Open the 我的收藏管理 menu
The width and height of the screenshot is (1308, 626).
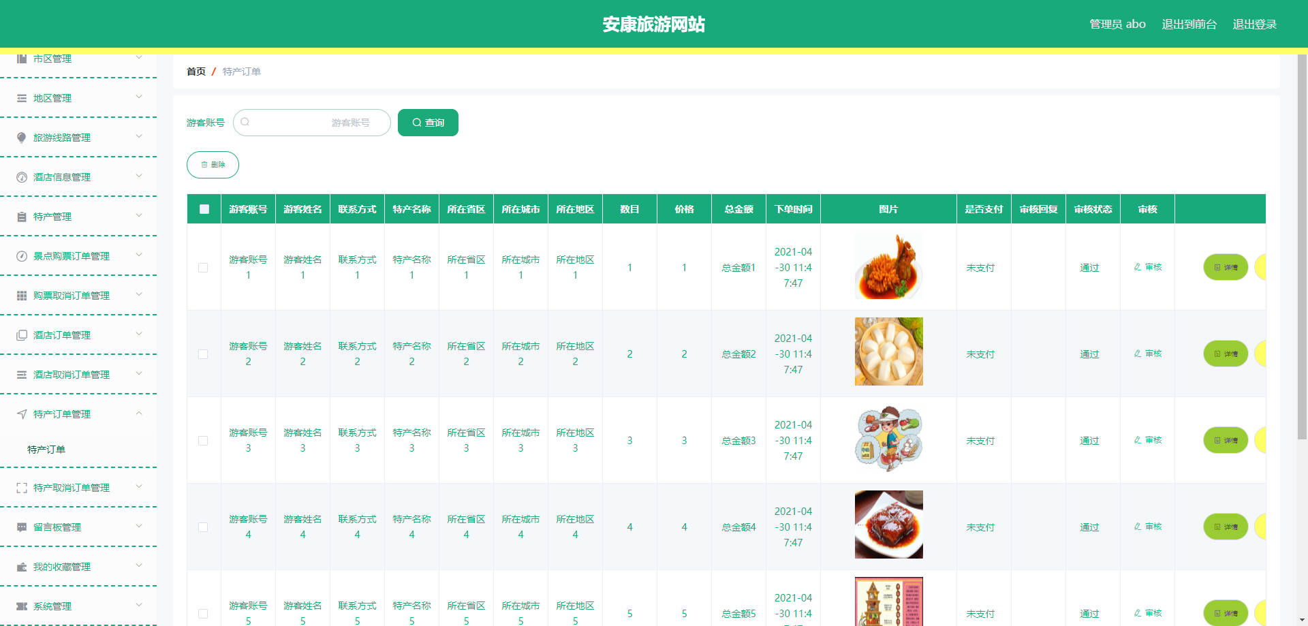(x=78, y=567)
